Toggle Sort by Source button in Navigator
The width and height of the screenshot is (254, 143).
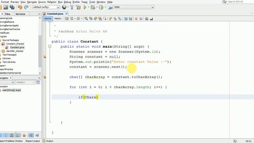(37, 135)
